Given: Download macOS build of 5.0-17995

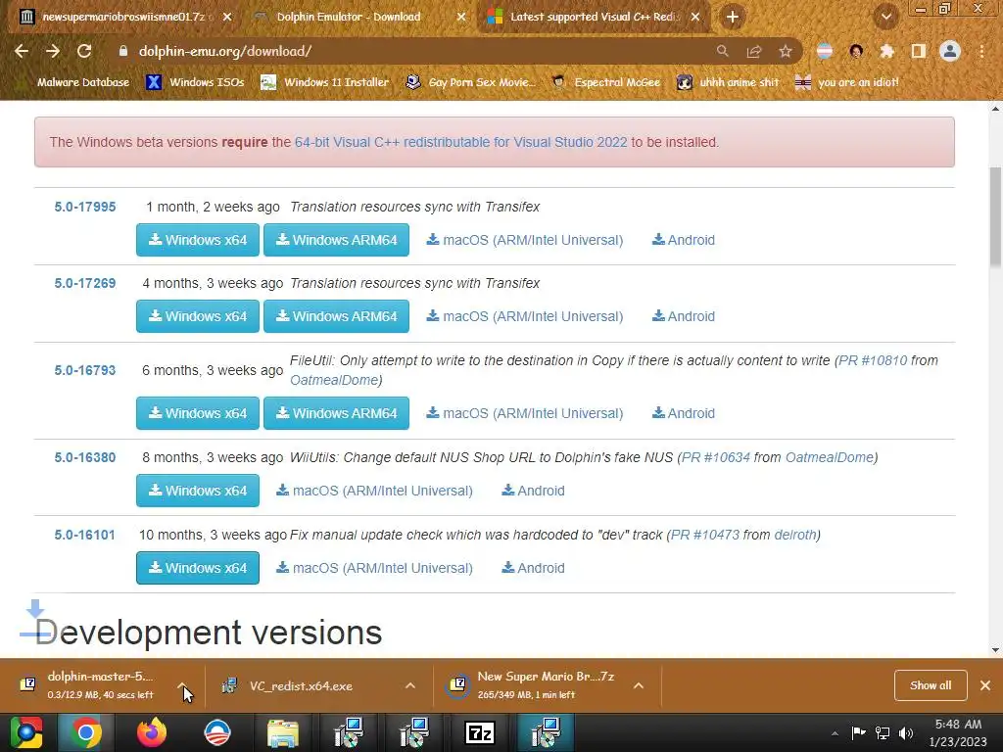Looking at the screenshot, I should point(525,241).
